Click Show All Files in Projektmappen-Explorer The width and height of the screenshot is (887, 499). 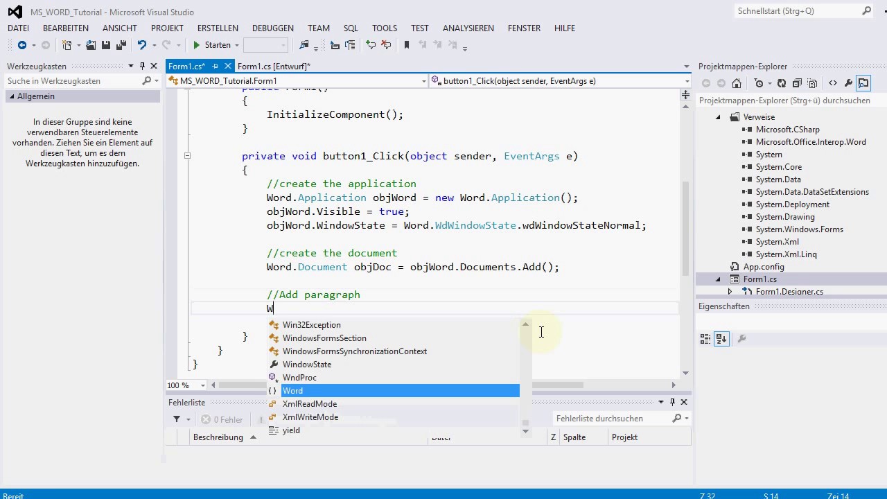pyautogui.click(x=812, y=83)
